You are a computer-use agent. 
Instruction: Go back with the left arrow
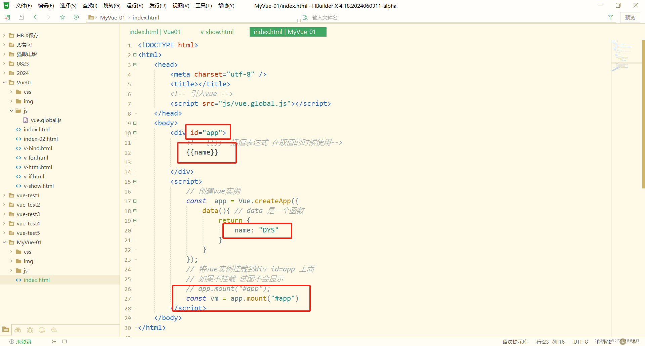[x=35, y=17]
